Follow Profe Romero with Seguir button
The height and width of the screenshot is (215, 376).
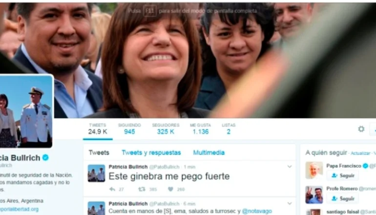(343, 199)
